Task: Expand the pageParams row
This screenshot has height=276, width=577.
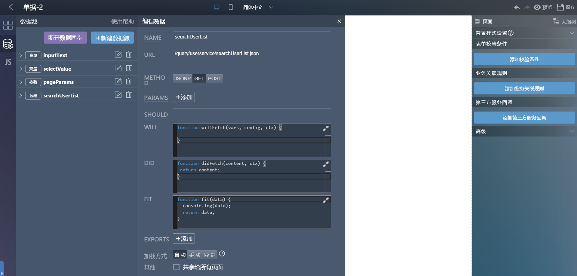Action: tap(21, 82)
